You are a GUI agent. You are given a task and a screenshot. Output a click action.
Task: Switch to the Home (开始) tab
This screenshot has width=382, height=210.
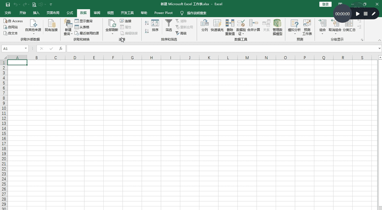[23, 13]
